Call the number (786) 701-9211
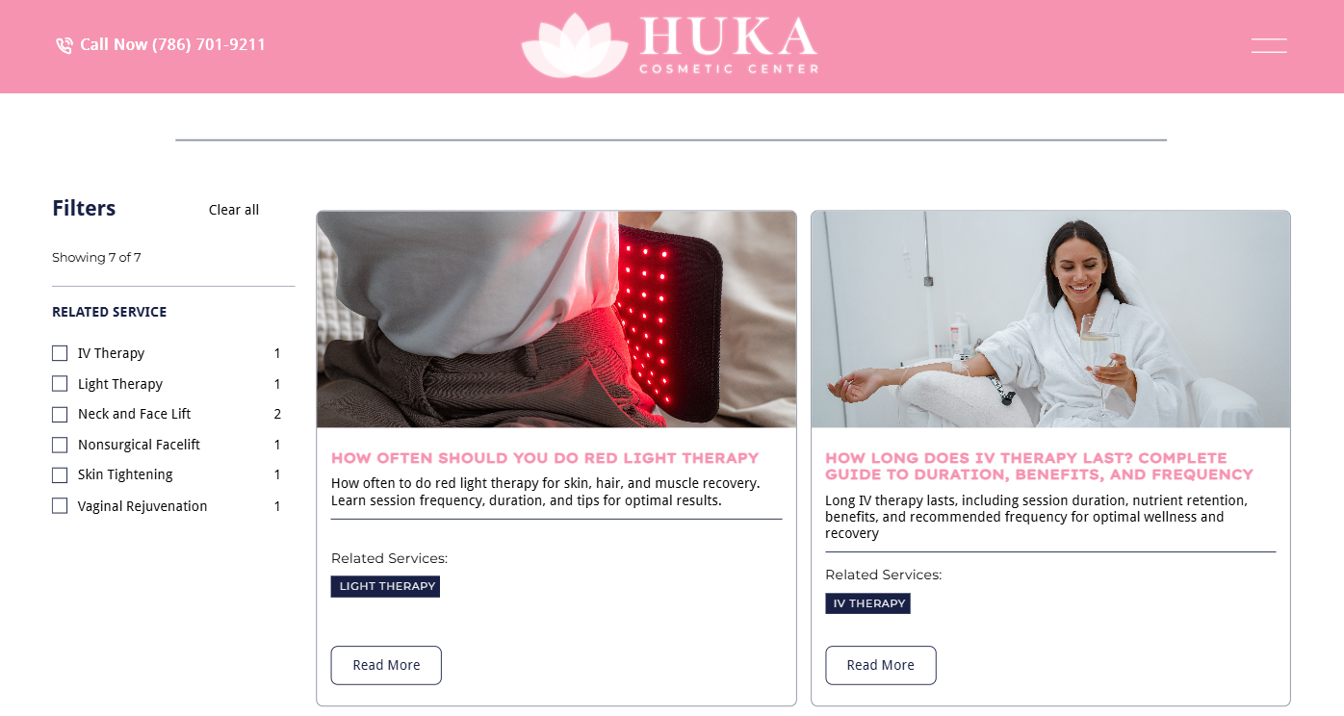 (209, 44)
